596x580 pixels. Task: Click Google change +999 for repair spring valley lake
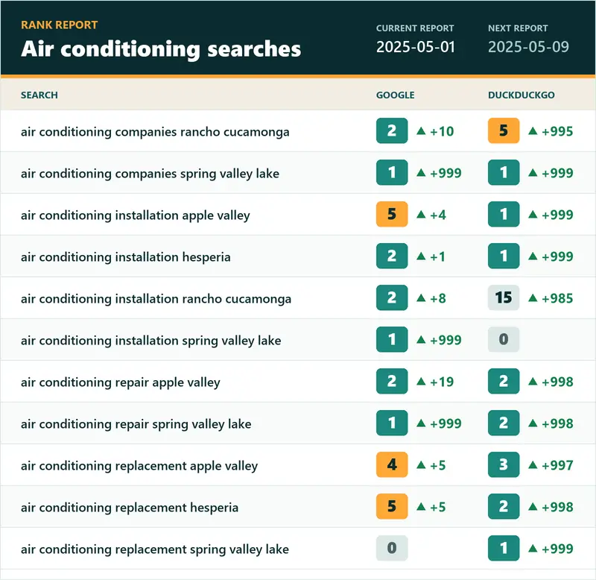tap(439, 423)
